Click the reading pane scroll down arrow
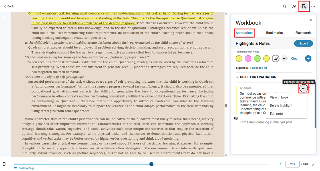 (226, 155)
